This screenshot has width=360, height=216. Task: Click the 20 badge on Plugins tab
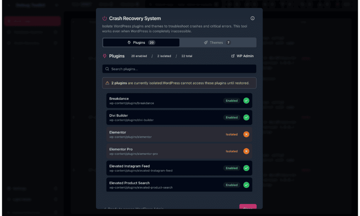coord(152,43)
